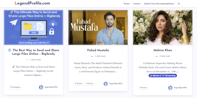Viewport: 197px width, 98px height.
Task: Open the Fahad Mustafa article title
Action: [98, 50]
